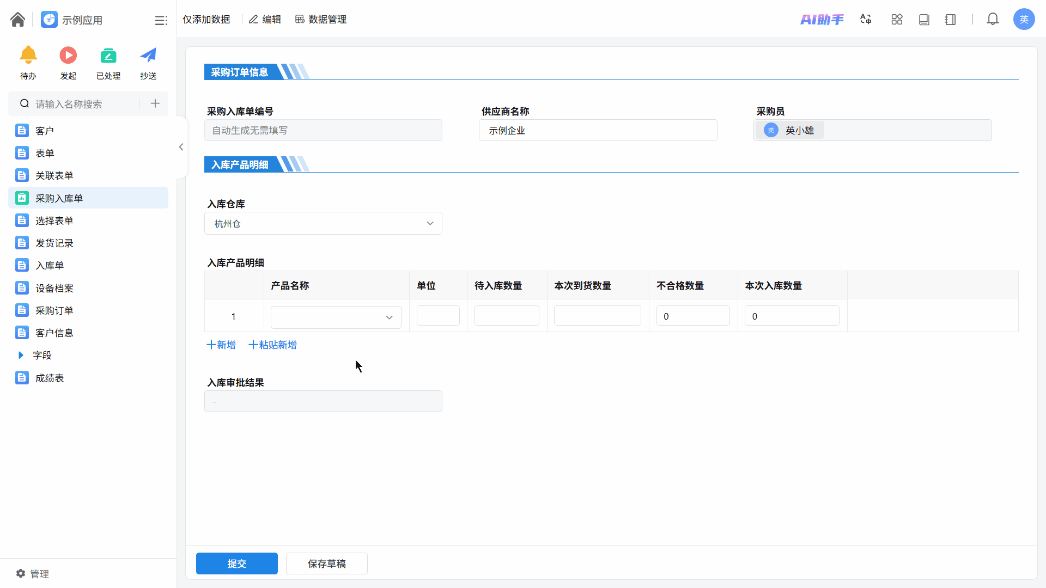The width and height of the screenshot is (1046, 588).
Task: Click the blue 提交 button
Action: point(236,563)
